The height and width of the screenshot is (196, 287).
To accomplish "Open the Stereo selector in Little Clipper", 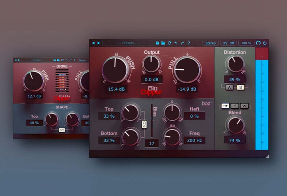I will [82, 60].
